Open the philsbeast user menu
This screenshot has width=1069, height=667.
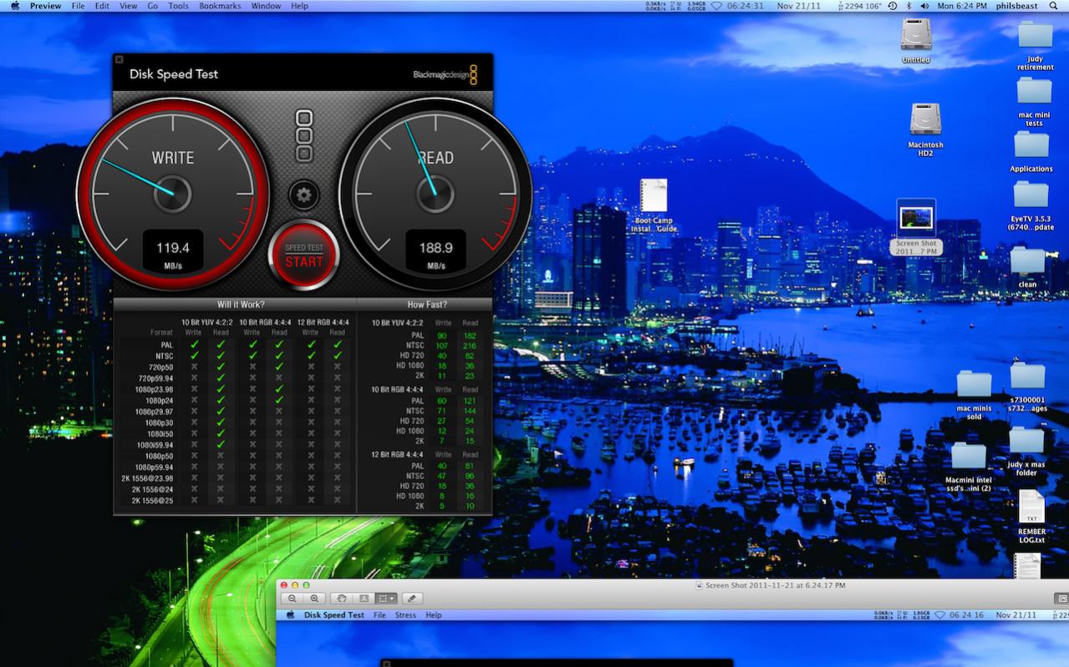point(1016,6)
